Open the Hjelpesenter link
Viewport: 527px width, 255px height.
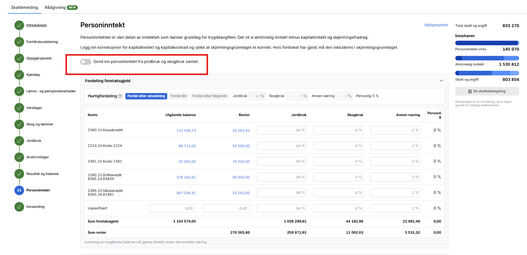pos(436,25)
